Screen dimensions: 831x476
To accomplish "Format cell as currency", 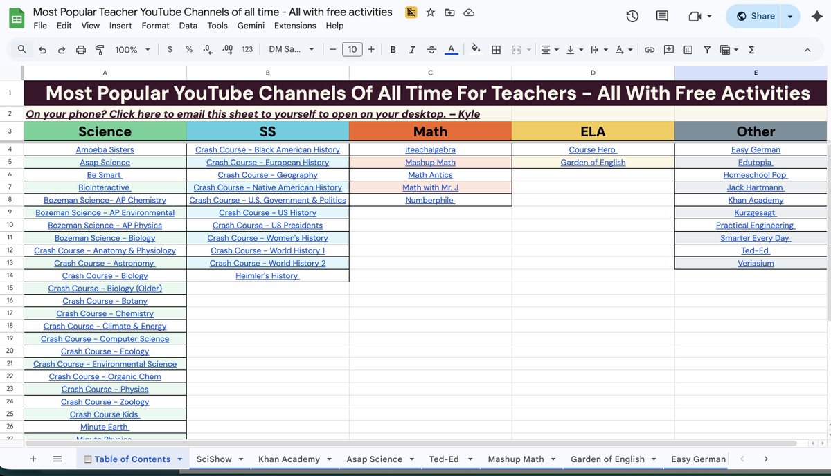I will pyautogui.click(x=170, y=50).
